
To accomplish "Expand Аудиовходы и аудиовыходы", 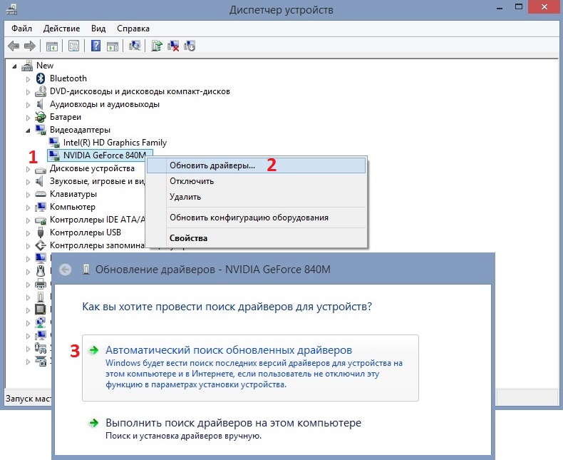I will pos(28,105).
